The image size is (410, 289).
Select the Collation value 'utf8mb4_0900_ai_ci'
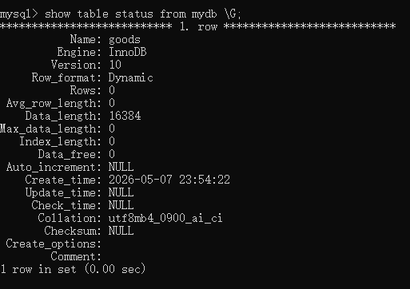pos(165,218)
